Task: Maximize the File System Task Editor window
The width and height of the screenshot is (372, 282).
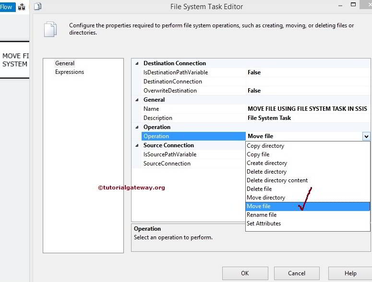Action: 353,4
